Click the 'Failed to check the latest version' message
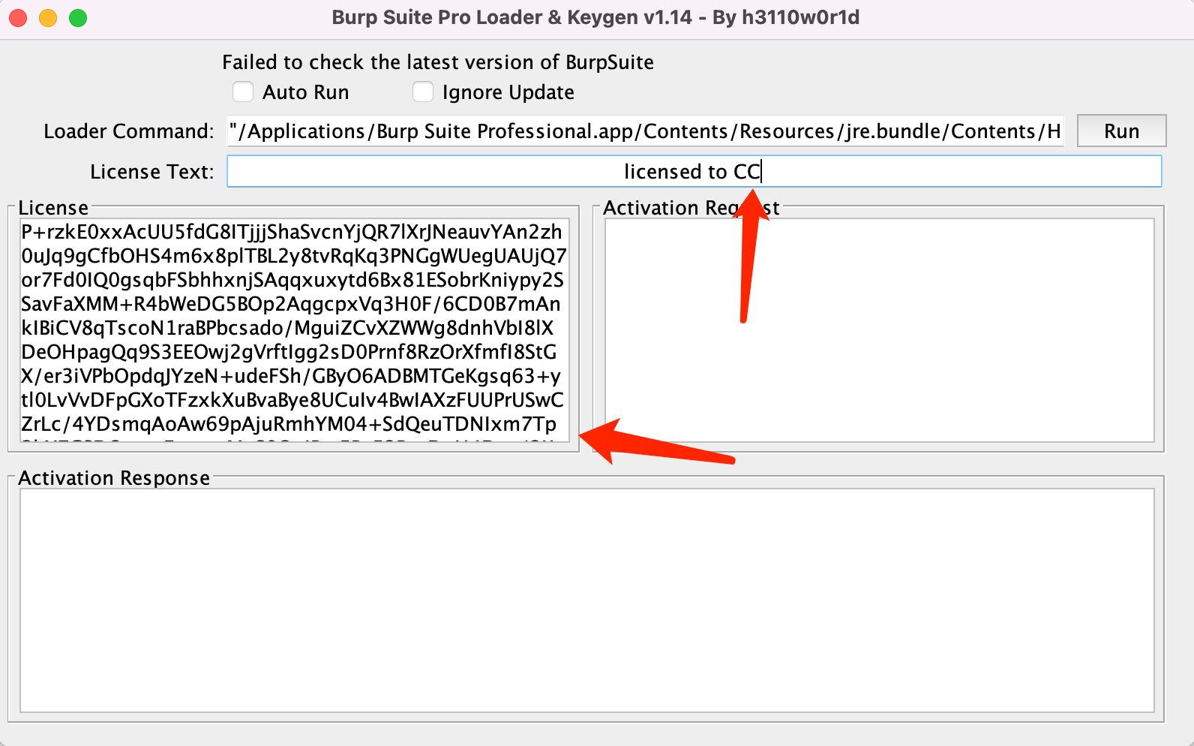This screenshot has height=746, width=1194. click(x=438, y=62)
